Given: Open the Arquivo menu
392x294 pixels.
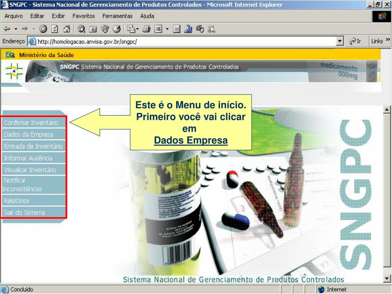Looking at the screenshot, I should (13, 16).
